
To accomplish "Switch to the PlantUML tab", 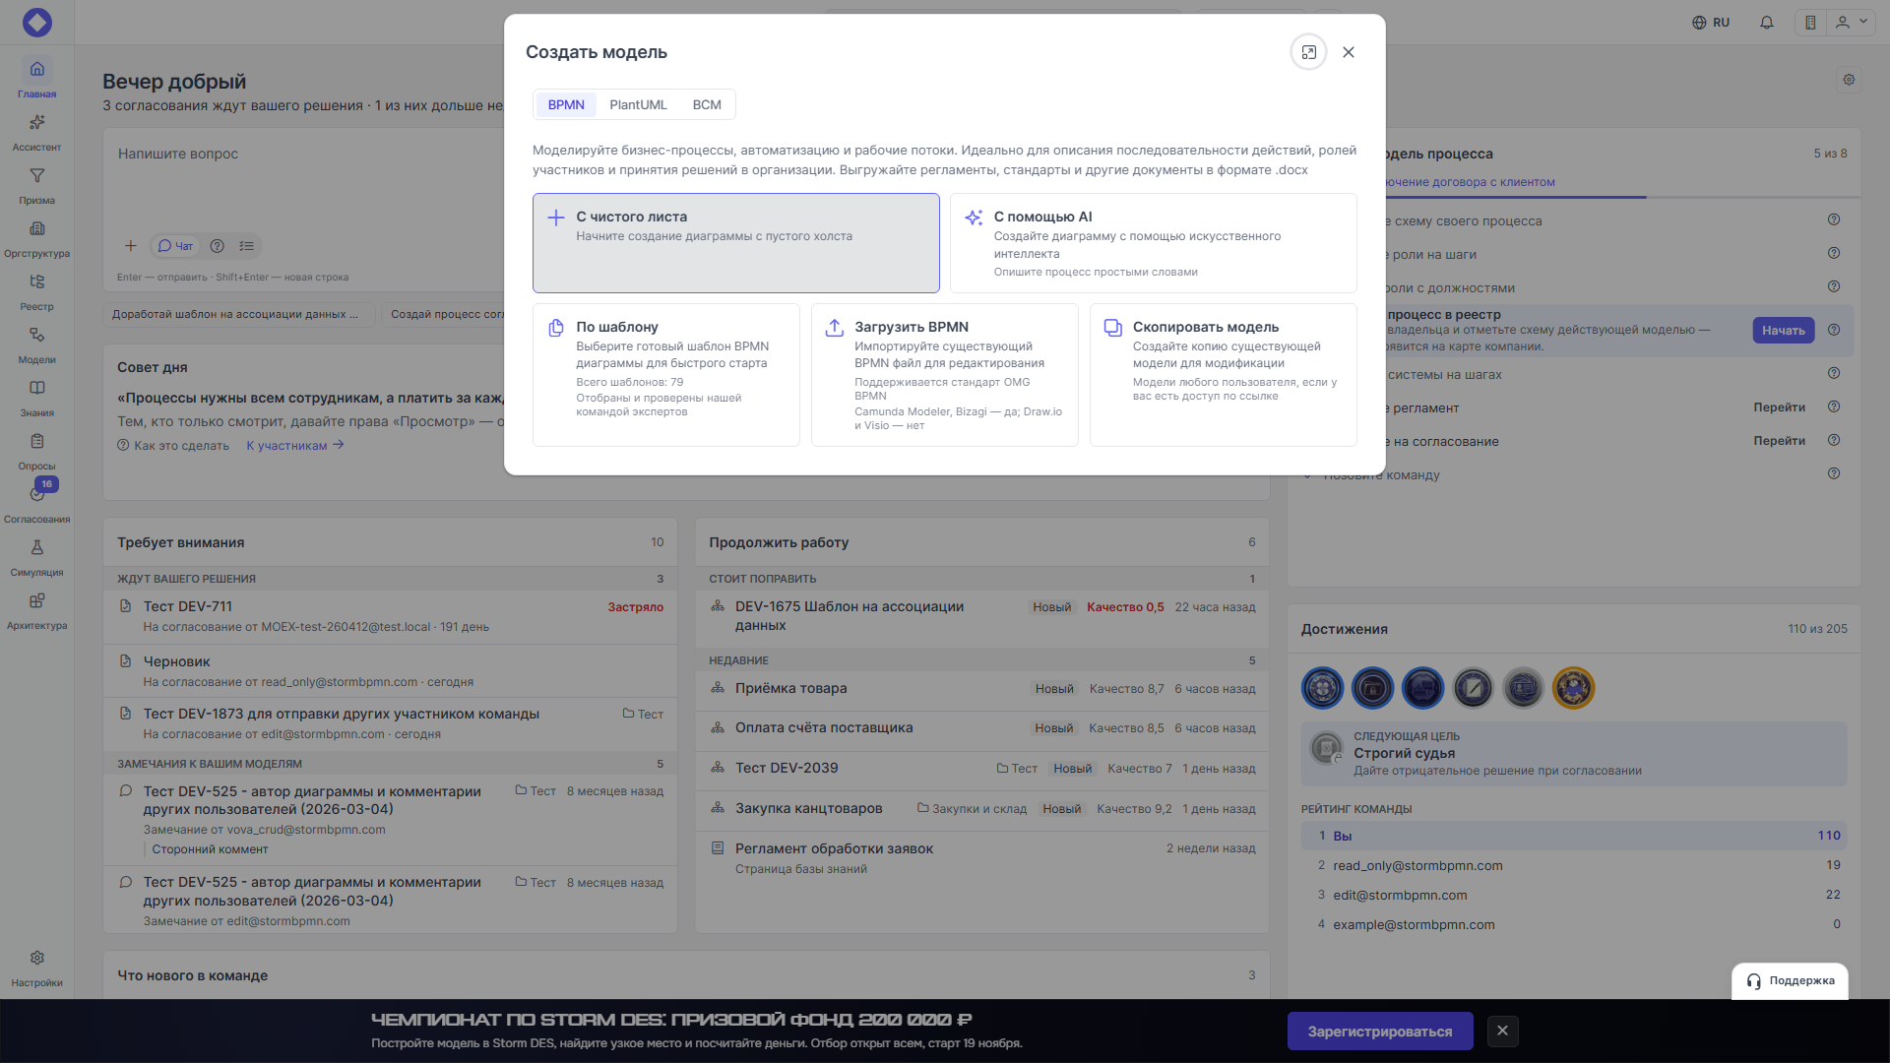I will [x=638, y=104].
